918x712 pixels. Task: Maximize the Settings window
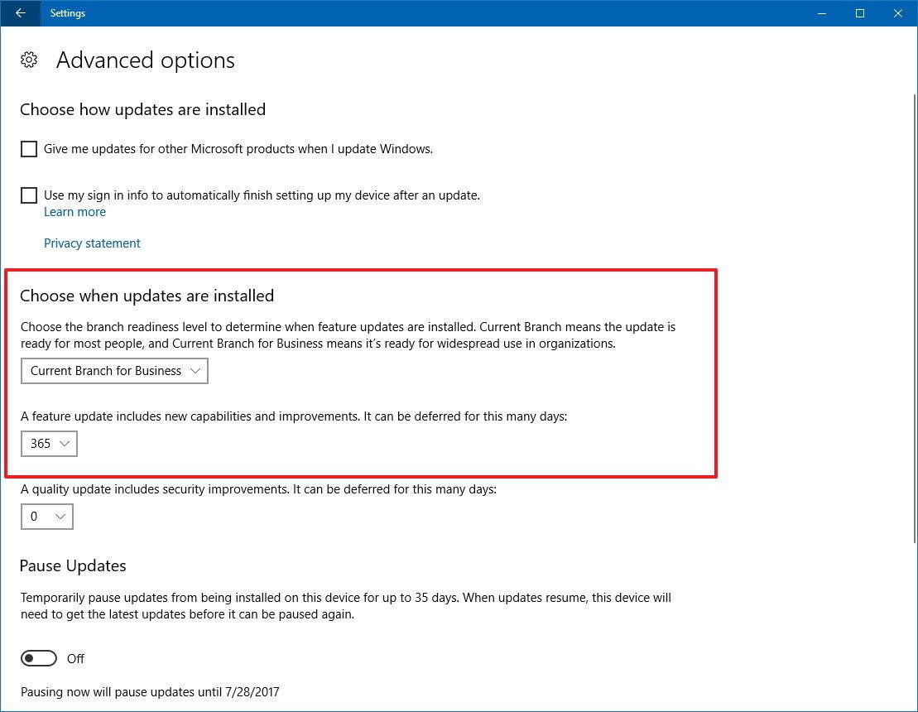click(860, 13)
